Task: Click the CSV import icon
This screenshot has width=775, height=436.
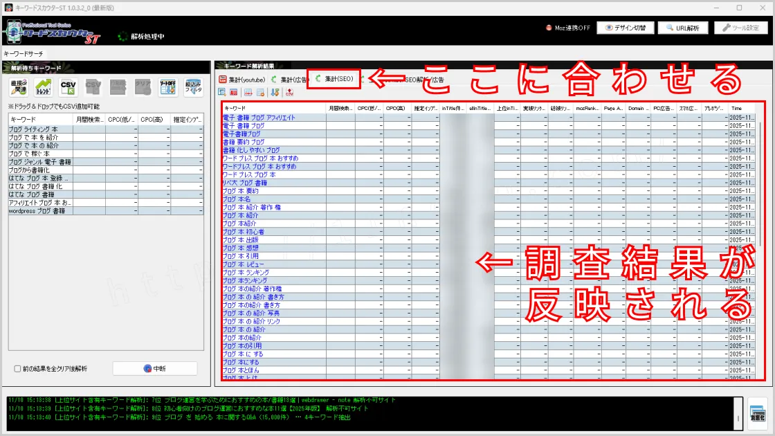Action: click(x=68, y=87)
